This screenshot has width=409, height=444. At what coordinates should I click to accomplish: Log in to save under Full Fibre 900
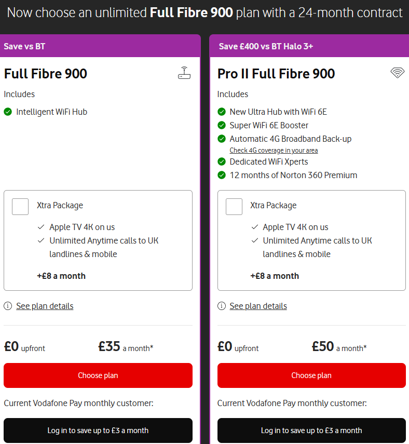tap(98, 430)
